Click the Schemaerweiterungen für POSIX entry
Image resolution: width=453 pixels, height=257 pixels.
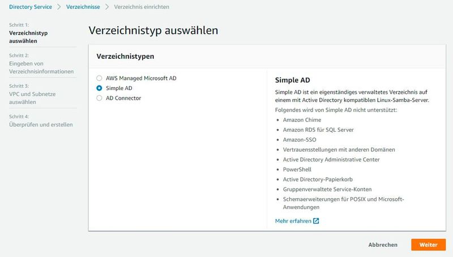point(343,203)
